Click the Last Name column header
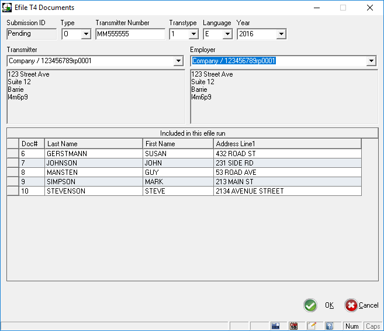Viewport: 384px width, 331px height. (94, 144)
